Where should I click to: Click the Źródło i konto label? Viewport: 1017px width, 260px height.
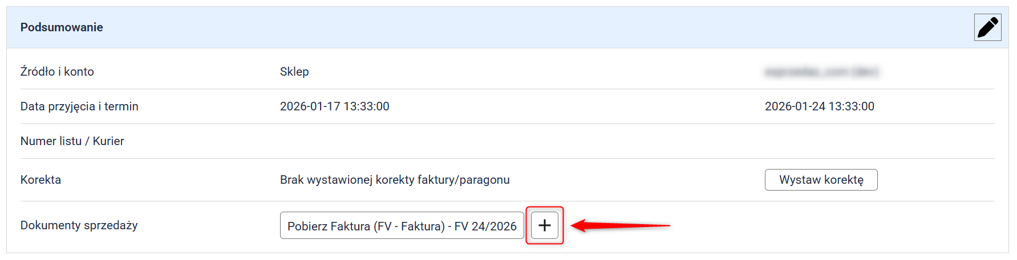pos(57,72)
